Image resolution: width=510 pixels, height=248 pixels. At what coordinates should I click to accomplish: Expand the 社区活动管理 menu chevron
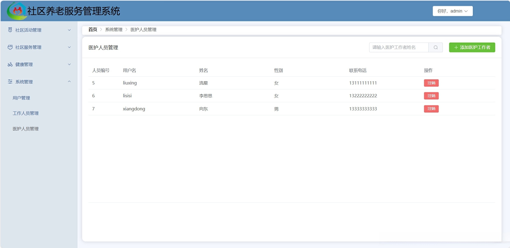tap(69, 30)
